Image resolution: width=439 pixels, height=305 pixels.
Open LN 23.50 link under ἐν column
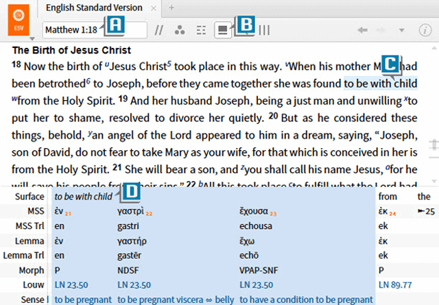pyautogui.click(x=71, y=285)
